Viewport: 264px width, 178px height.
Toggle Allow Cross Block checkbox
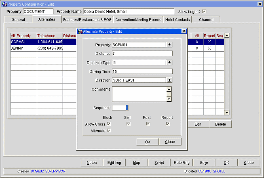[108, 124]
